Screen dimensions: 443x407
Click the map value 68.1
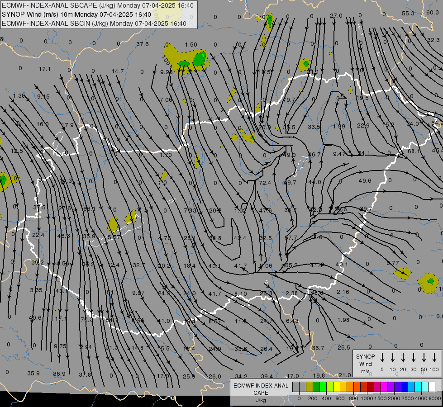pos(414,151)
